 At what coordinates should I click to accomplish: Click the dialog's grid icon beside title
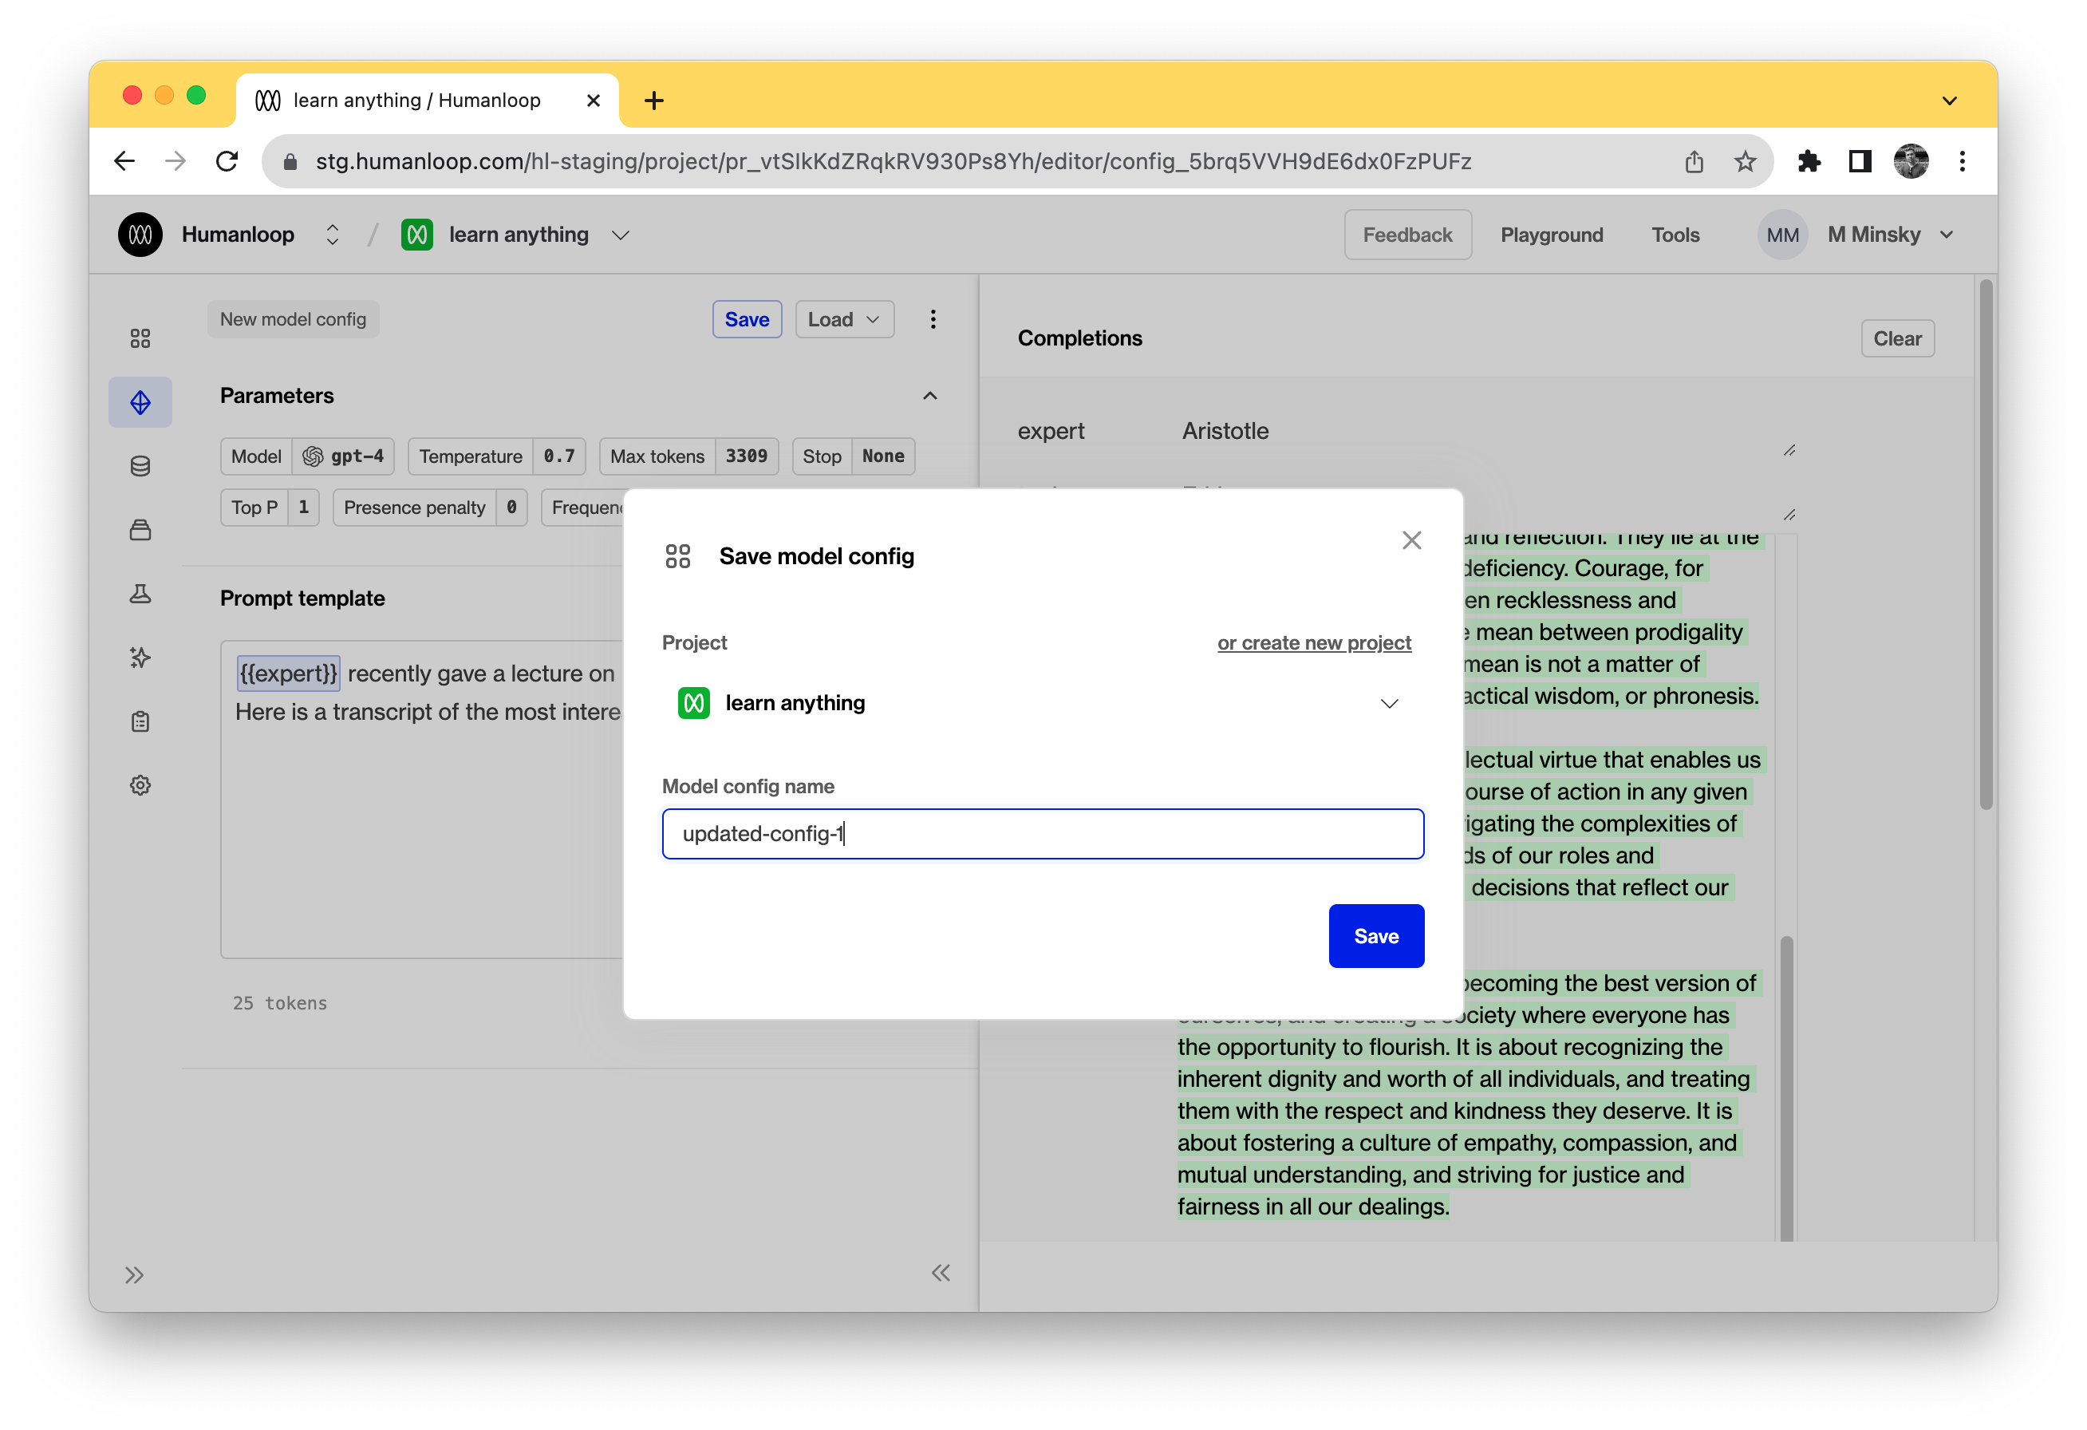tap(678, 556)
